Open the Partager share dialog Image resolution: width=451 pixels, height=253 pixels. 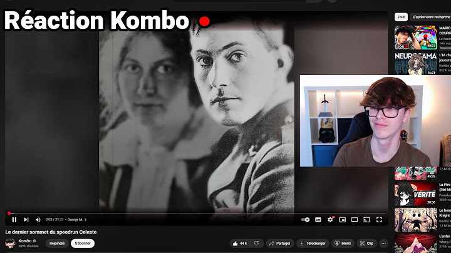(x=280, y=244)
